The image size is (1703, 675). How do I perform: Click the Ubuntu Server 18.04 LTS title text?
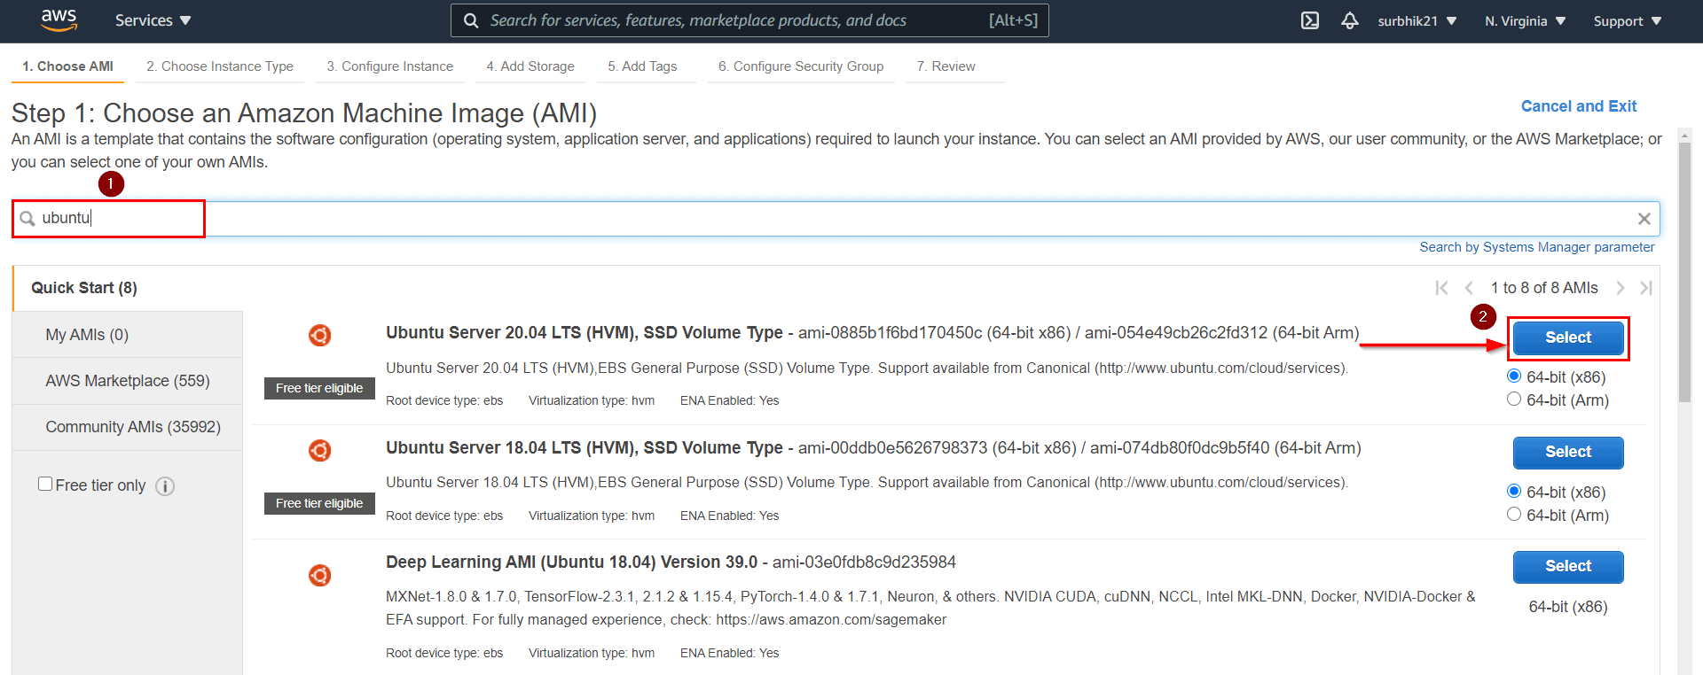click(585, 448)
